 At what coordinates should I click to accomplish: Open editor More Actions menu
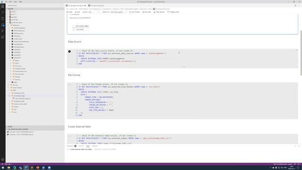click(299, 6)
